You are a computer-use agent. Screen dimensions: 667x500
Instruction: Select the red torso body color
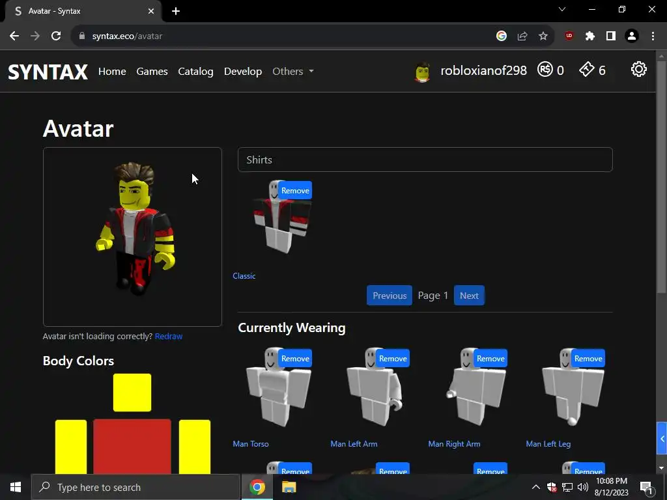tap(132, 447)
